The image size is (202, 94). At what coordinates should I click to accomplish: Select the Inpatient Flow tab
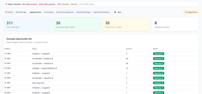click(x=35, y=12)
